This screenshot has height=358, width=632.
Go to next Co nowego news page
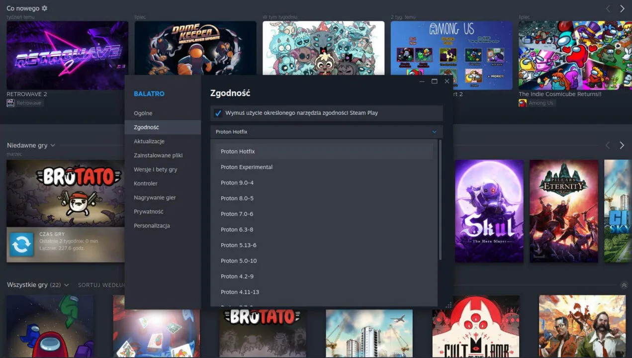[x=622, y=8]
